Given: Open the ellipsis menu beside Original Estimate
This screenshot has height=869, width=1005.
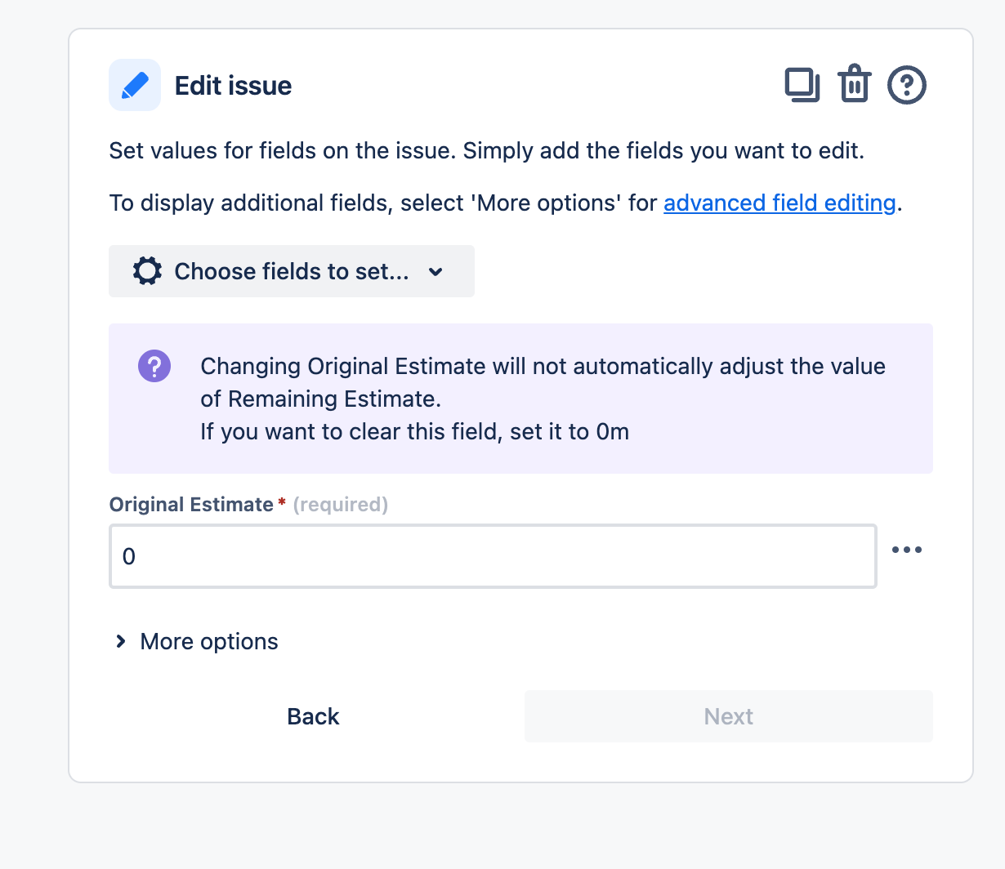Looking at the screenshot, I should tap(907, 550).
